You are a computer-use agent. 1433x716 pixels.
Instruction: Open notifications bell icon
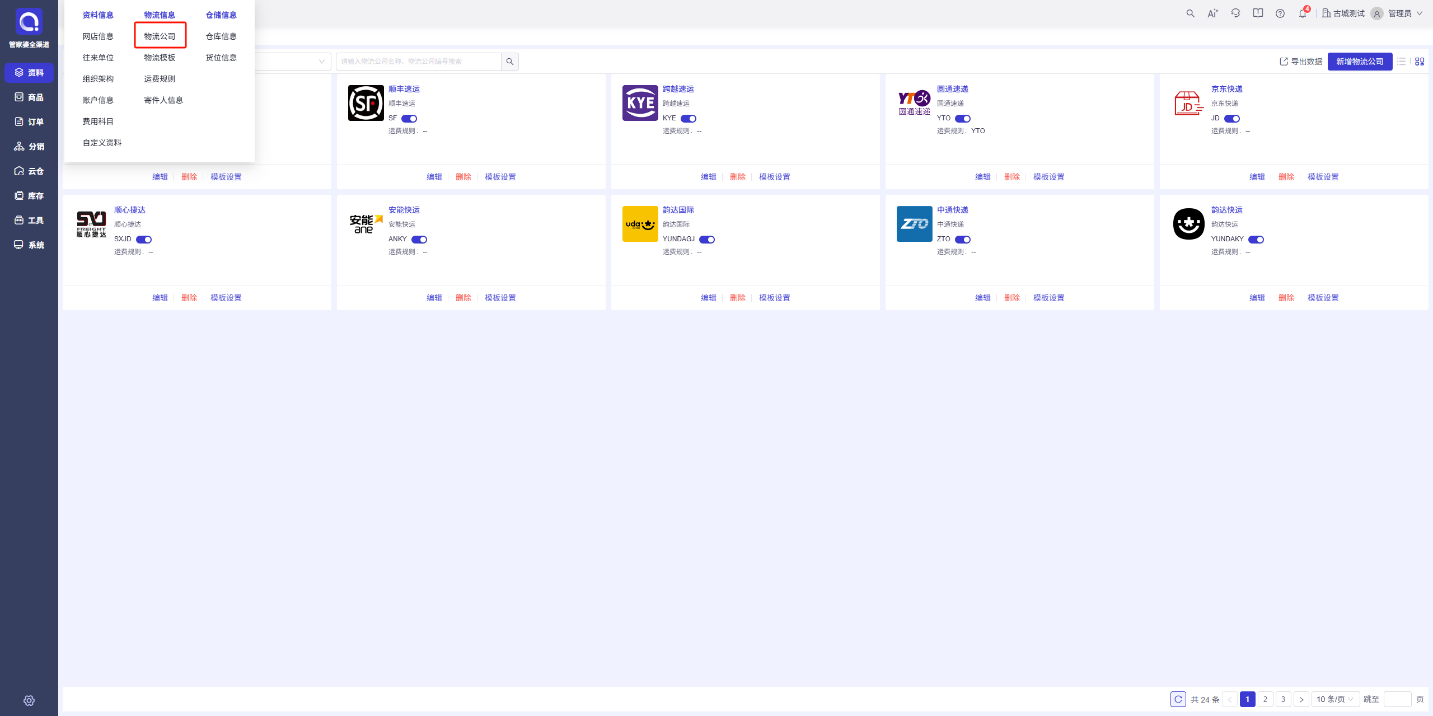1303,13
